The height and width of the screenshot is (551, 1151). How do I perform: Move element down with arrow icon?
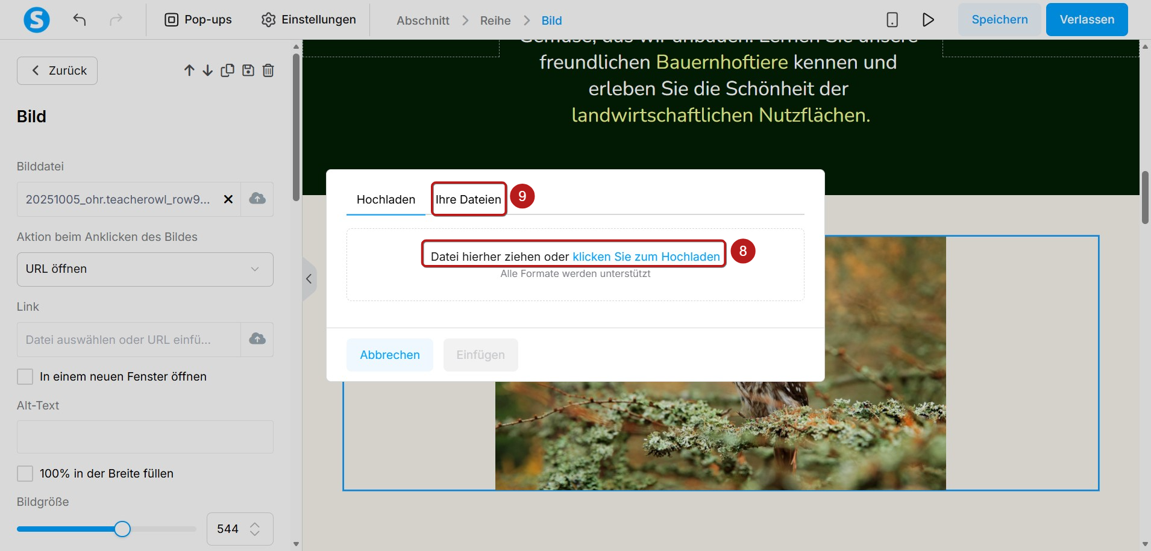(x=208, y=70)
